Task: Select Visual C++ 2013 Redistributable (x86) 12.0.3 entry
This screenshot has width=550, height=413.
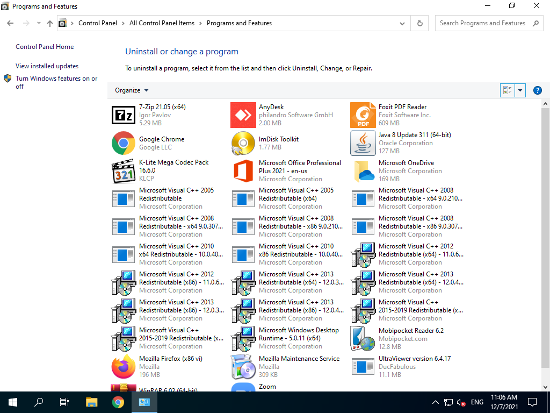Action: pyautogui.click(x=168, y=310)
